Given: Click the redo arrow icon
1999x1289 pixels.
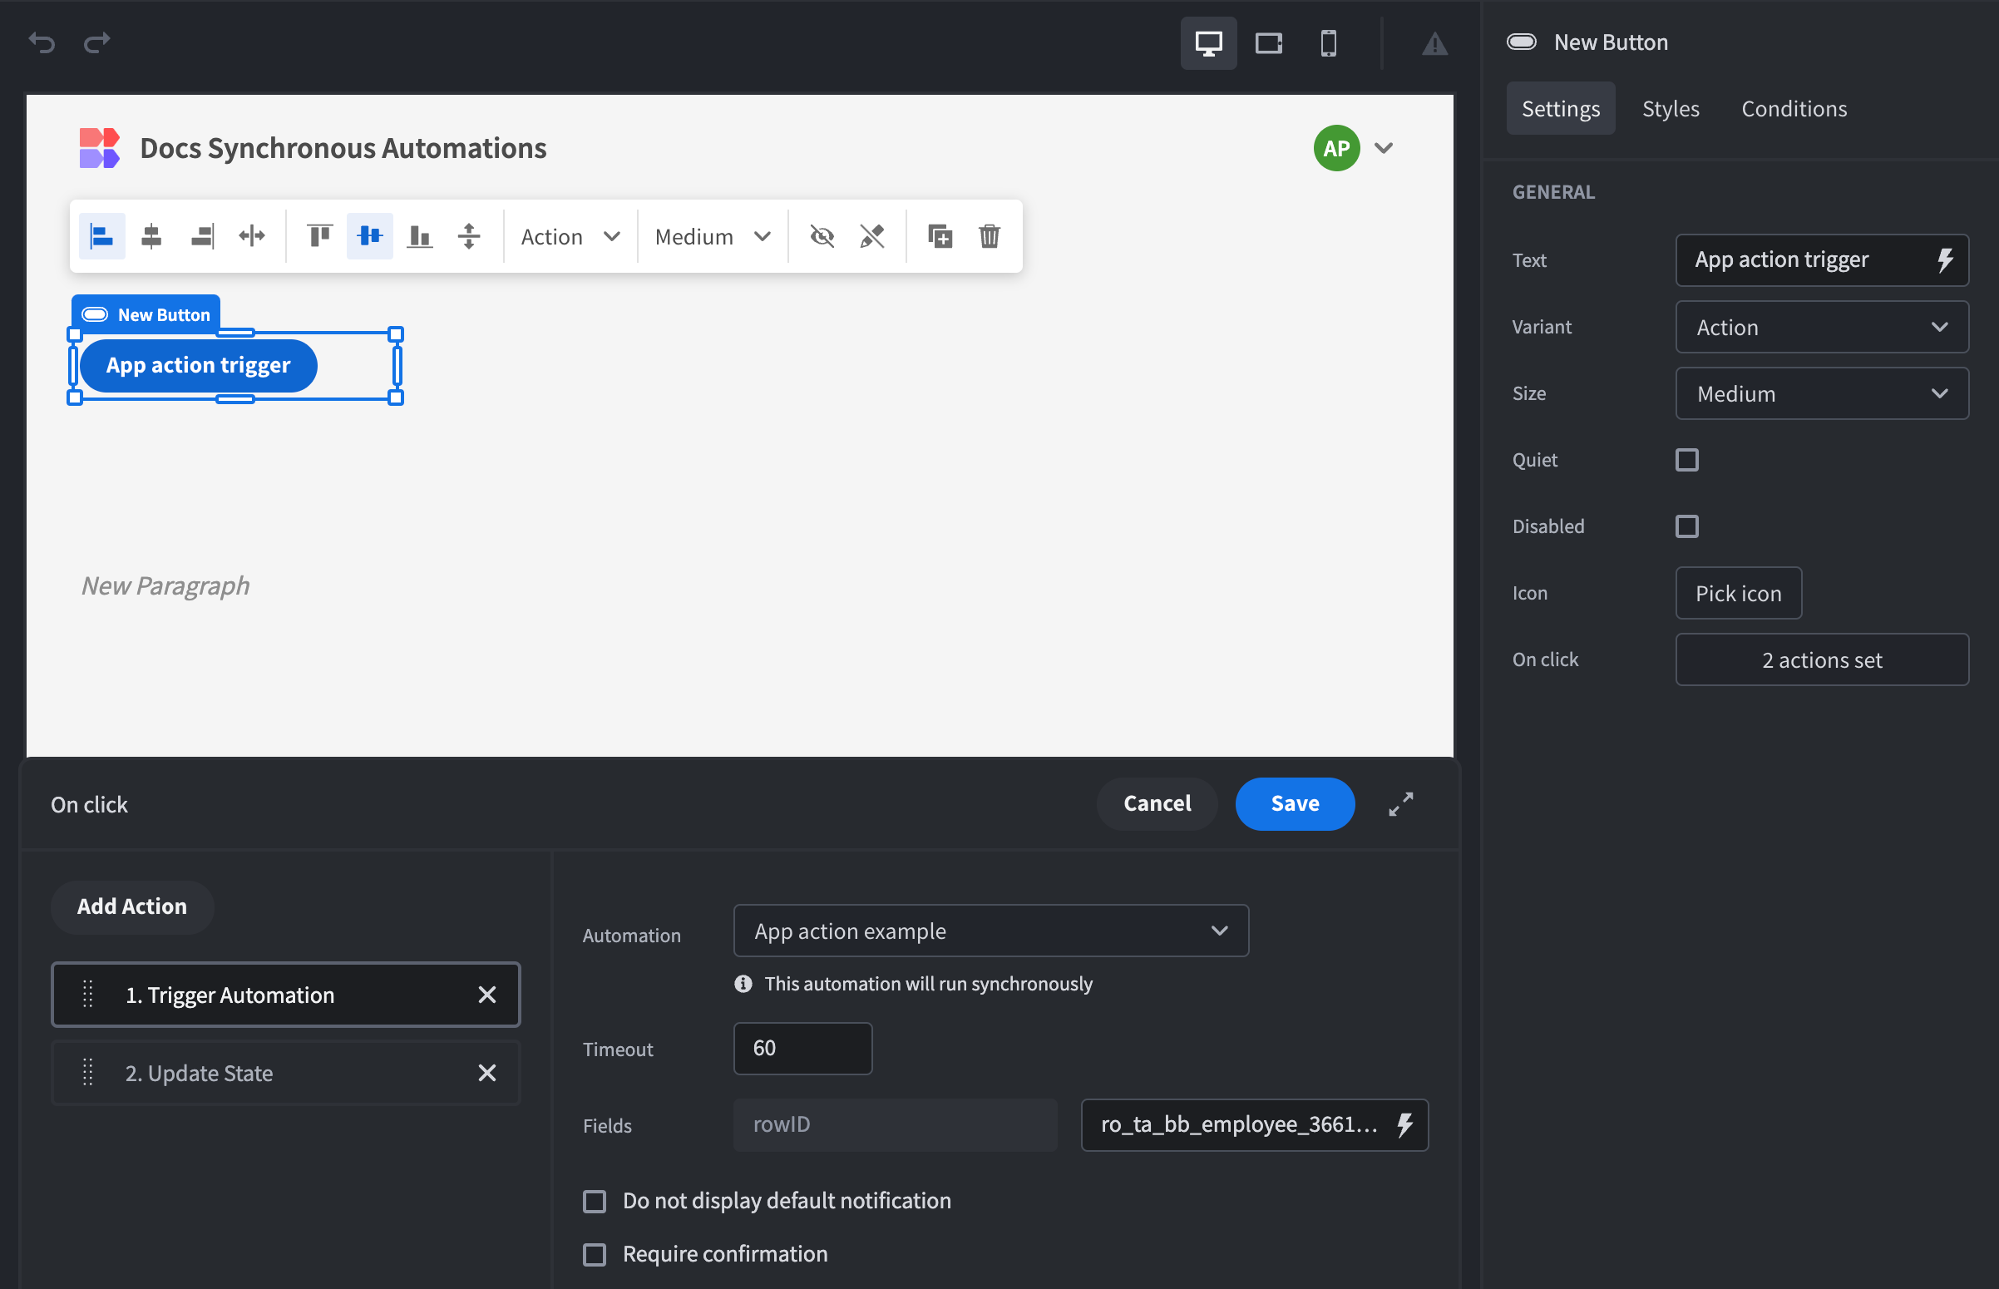Looking at the screenshot, I should (97, 42).
